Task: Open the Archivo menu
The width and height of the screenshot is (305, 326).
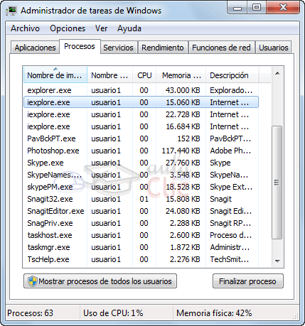Action: 25,28
